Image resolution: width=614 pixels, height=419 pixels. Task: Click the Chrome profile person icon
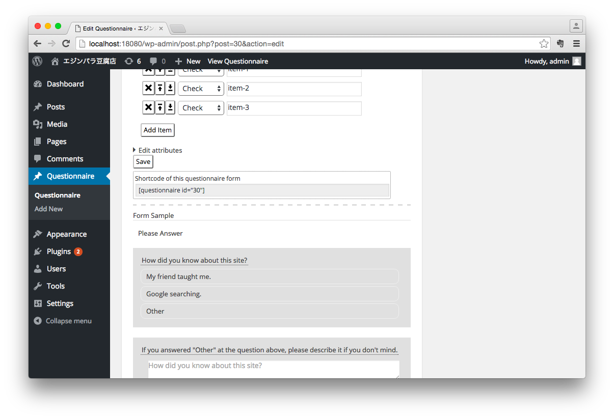(x=576, y=26)
